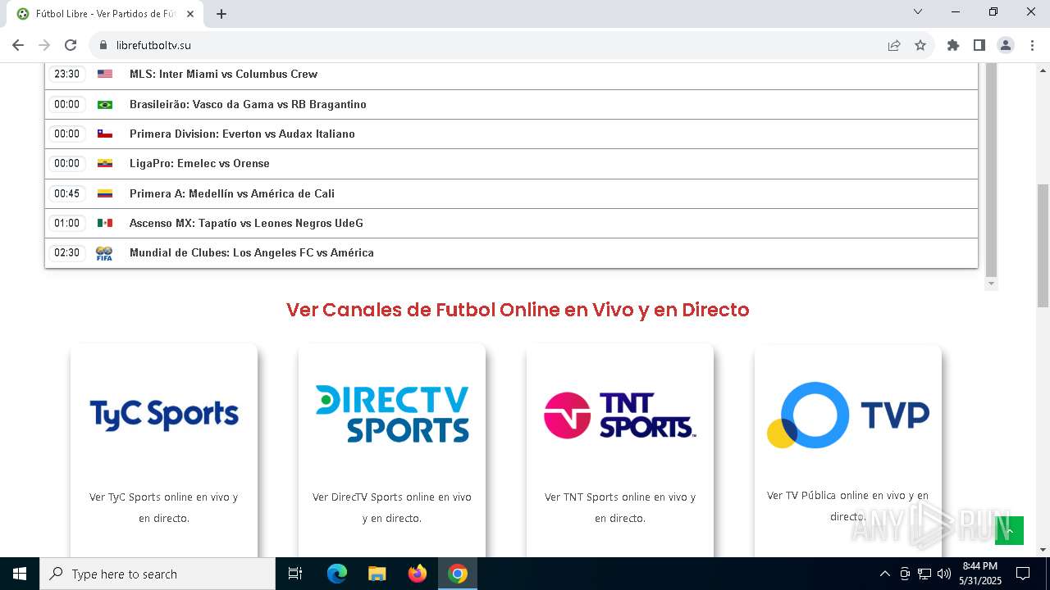Open Task View on the taskbar
Image resolution: width=1050 pixels, height=590 pixels.
(x=295, y=574)
